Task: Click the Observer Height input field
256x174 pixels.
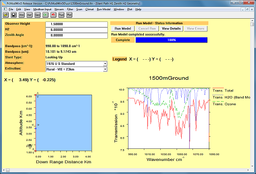Action: [x=77, y=24]
